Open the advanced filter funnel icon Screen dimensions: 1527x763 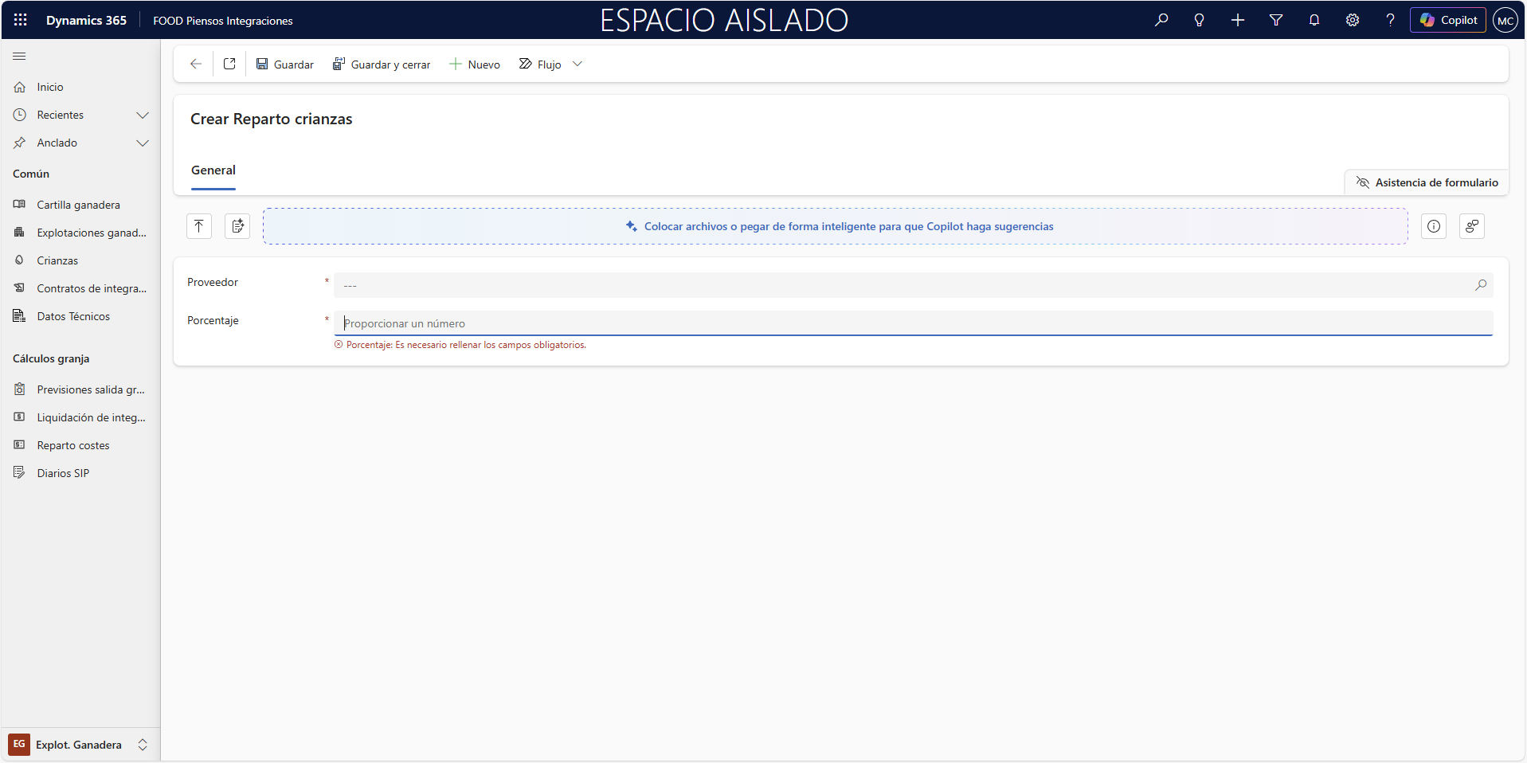[x=1275, y=20]
